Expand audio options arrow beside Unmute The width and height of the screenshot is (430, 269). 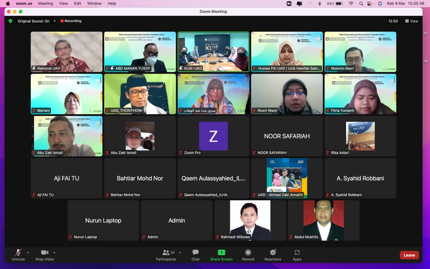click(28, 253)
